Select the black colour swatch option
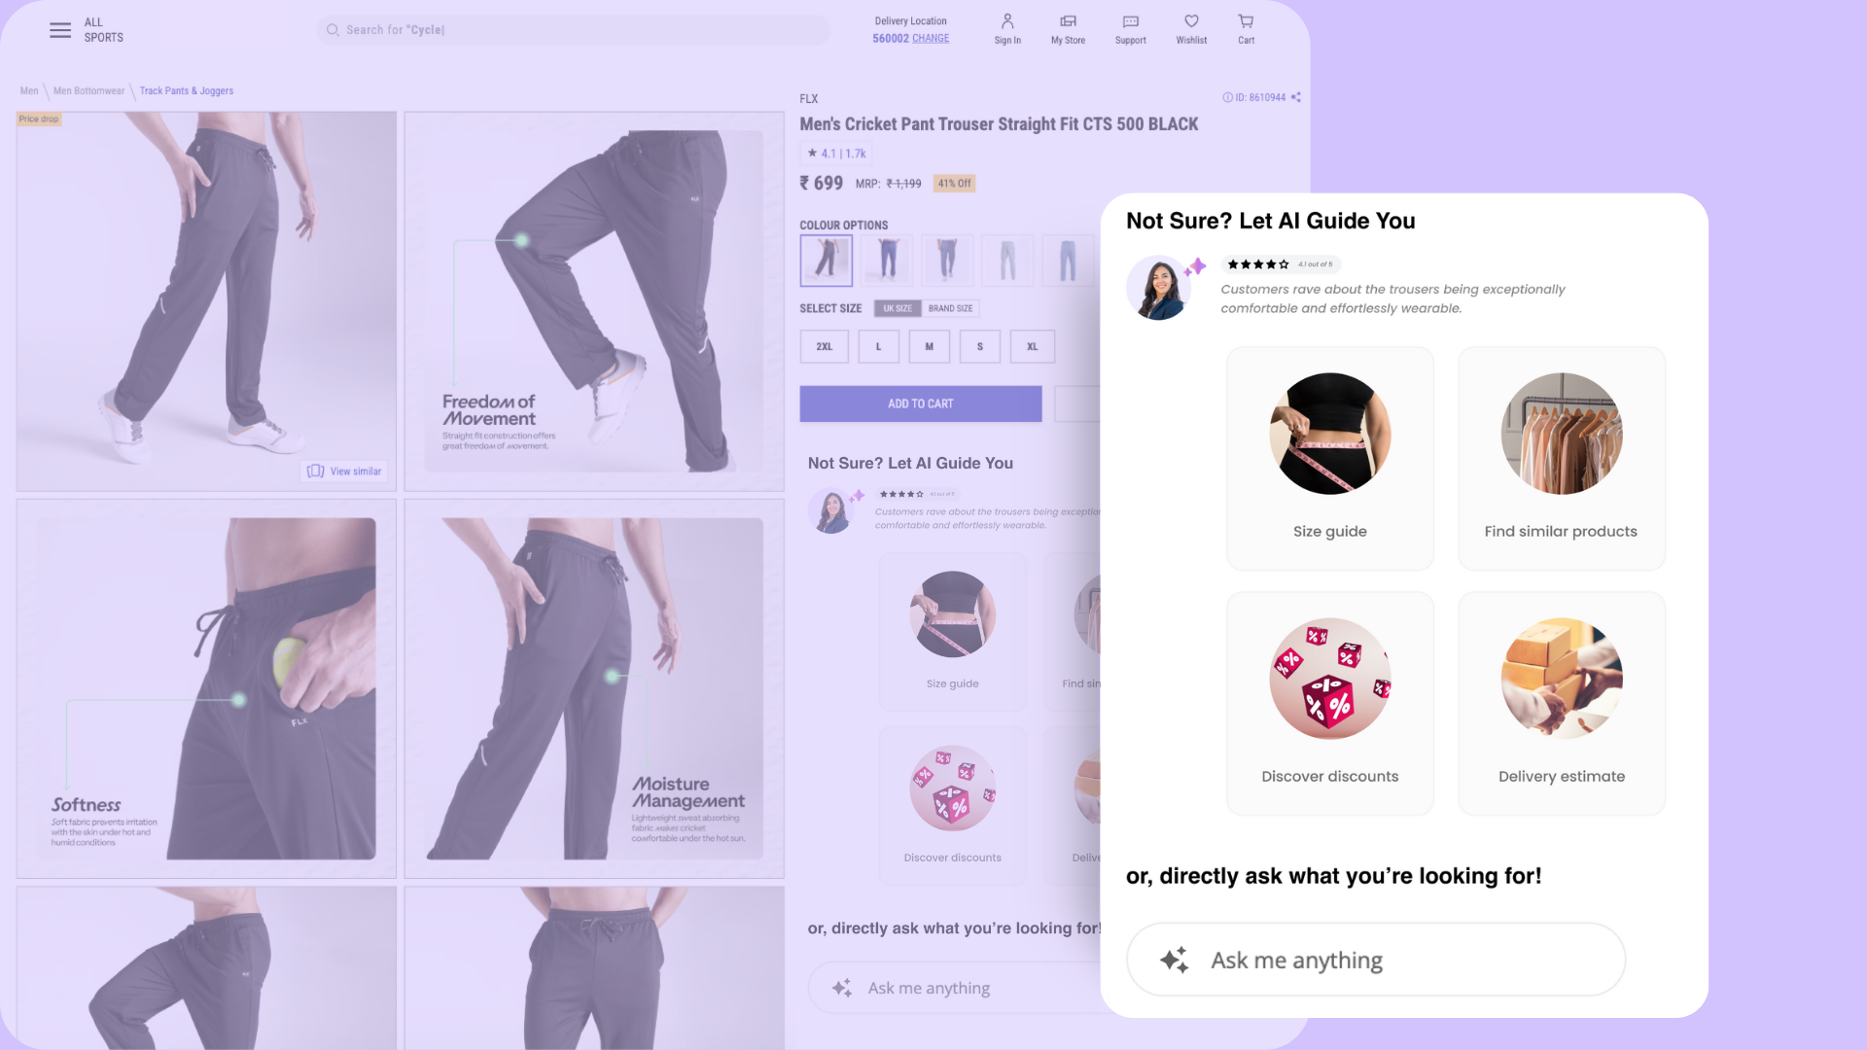 [826, 258]
